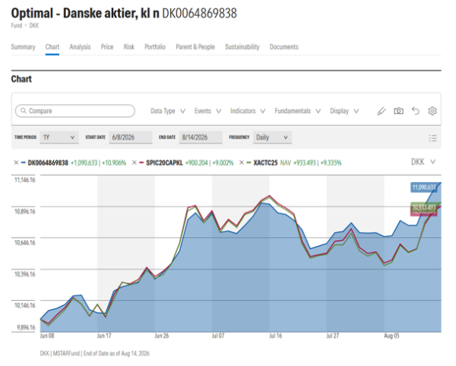The image size is (456, 366).
Task: Click the +9.335% return value
Action: pos(331,162)
